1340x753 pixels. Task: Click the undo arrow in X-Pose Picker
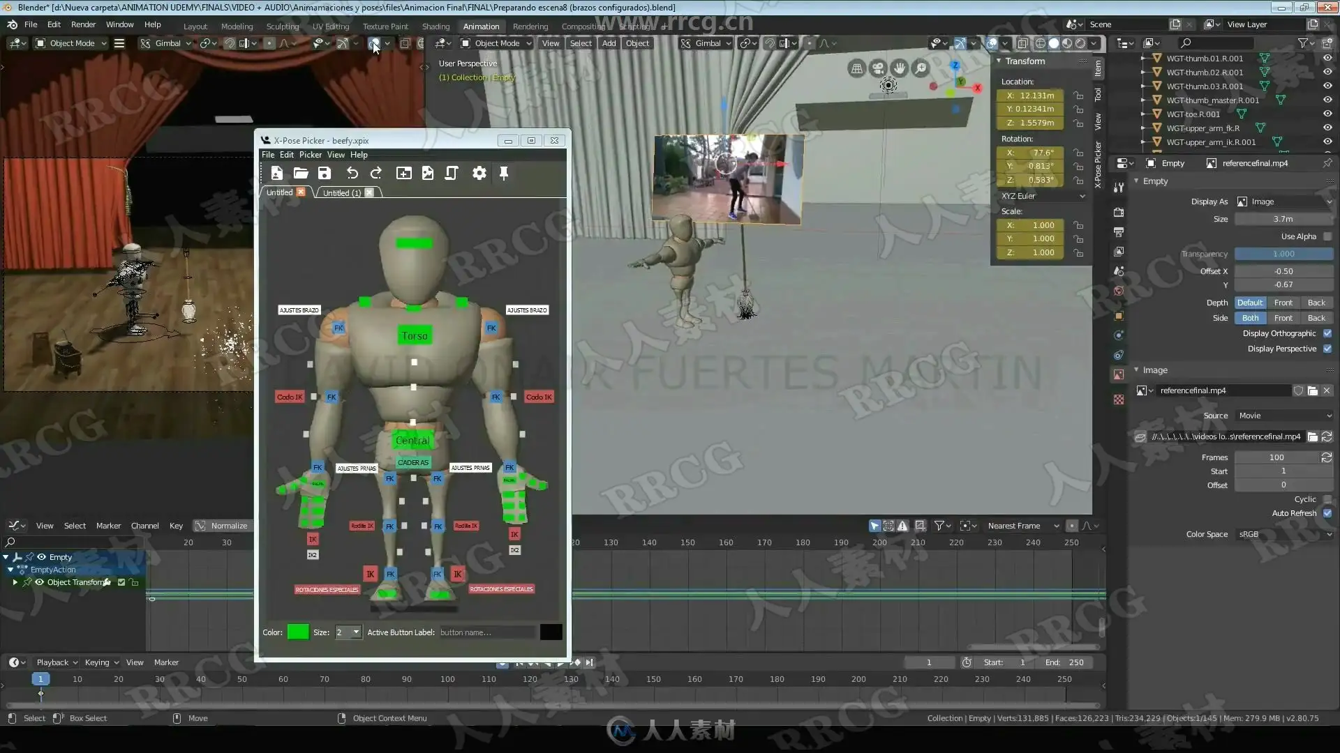(x=352, y=173)
